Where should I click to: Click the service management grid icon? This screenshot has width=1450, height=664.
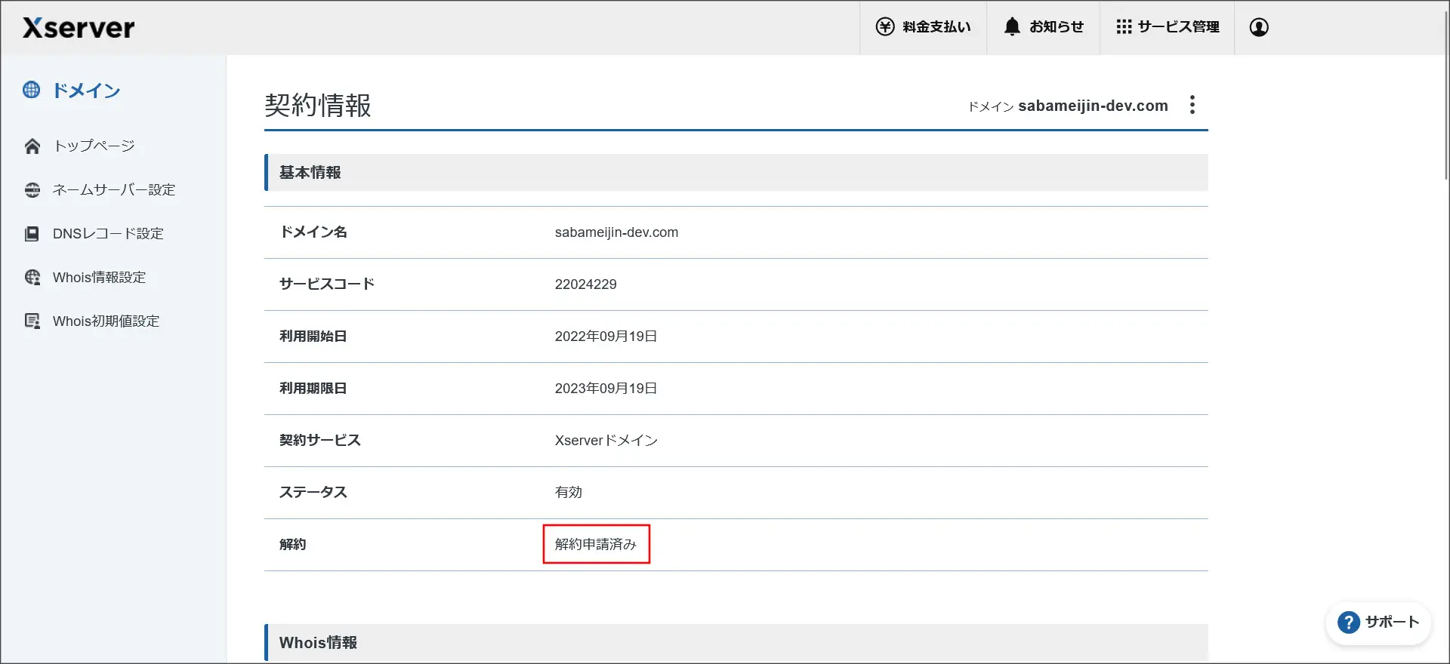coord(1124,27)
